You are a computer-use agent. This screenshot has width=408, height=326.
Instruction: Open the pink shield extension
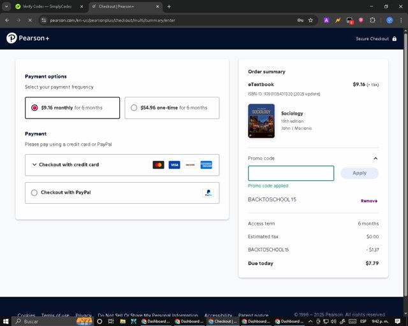coord(361,20)
